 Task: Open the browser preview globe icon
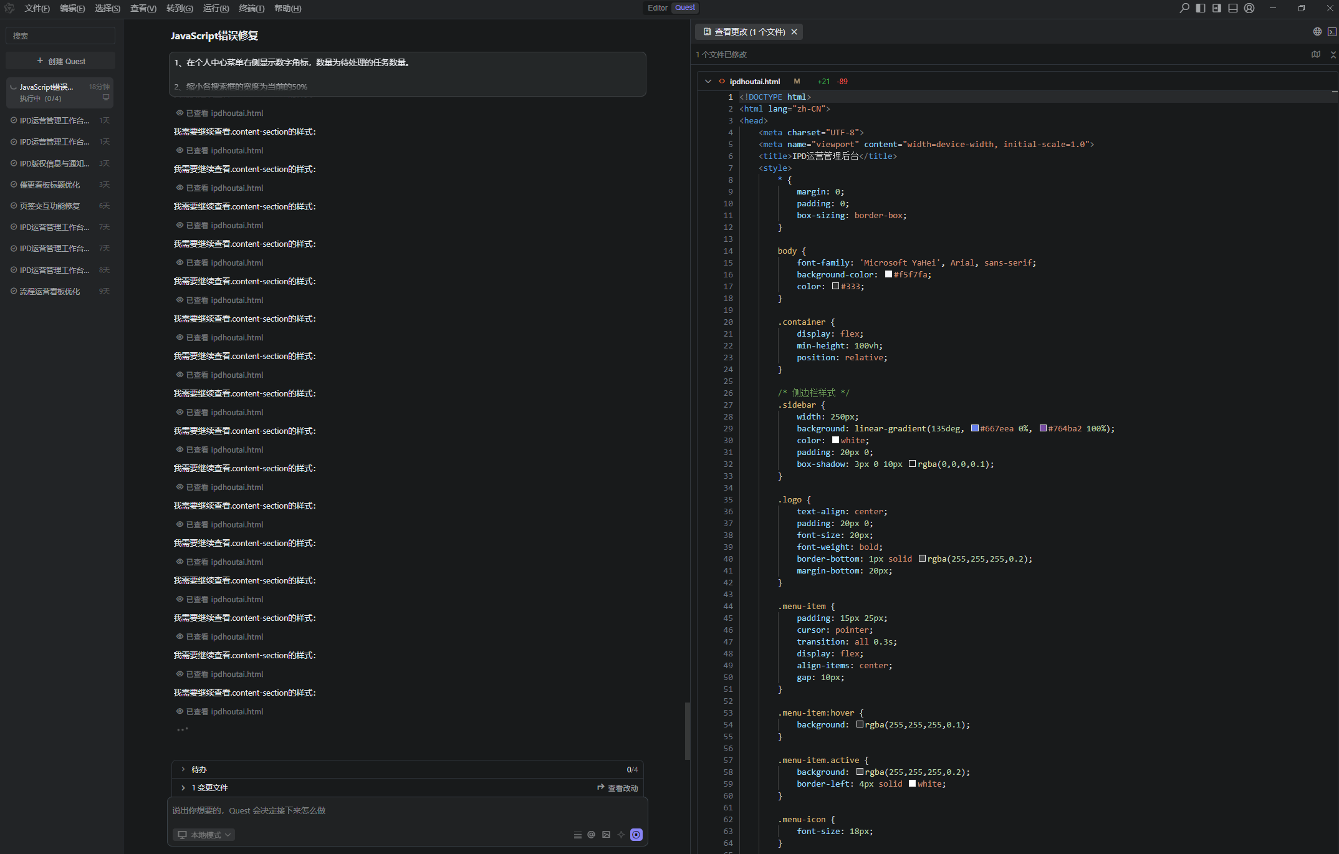[x=1317, y=32]
